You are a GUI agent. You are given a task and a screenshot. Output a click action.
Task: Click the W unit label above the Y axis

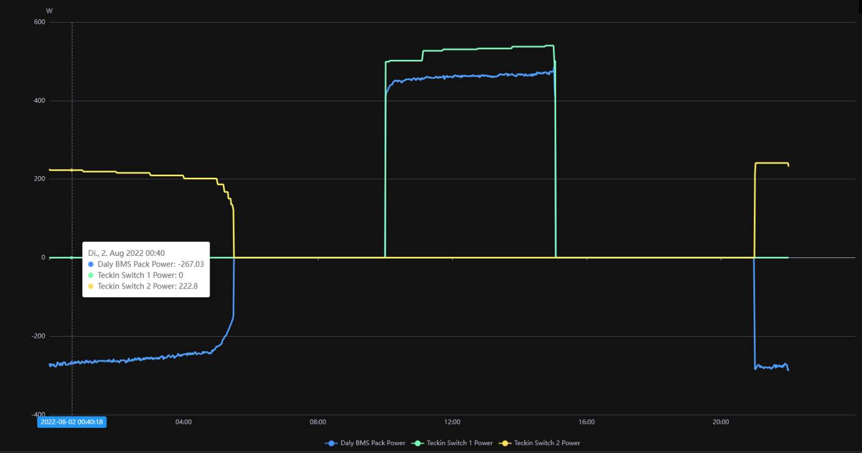click(49, 11)
